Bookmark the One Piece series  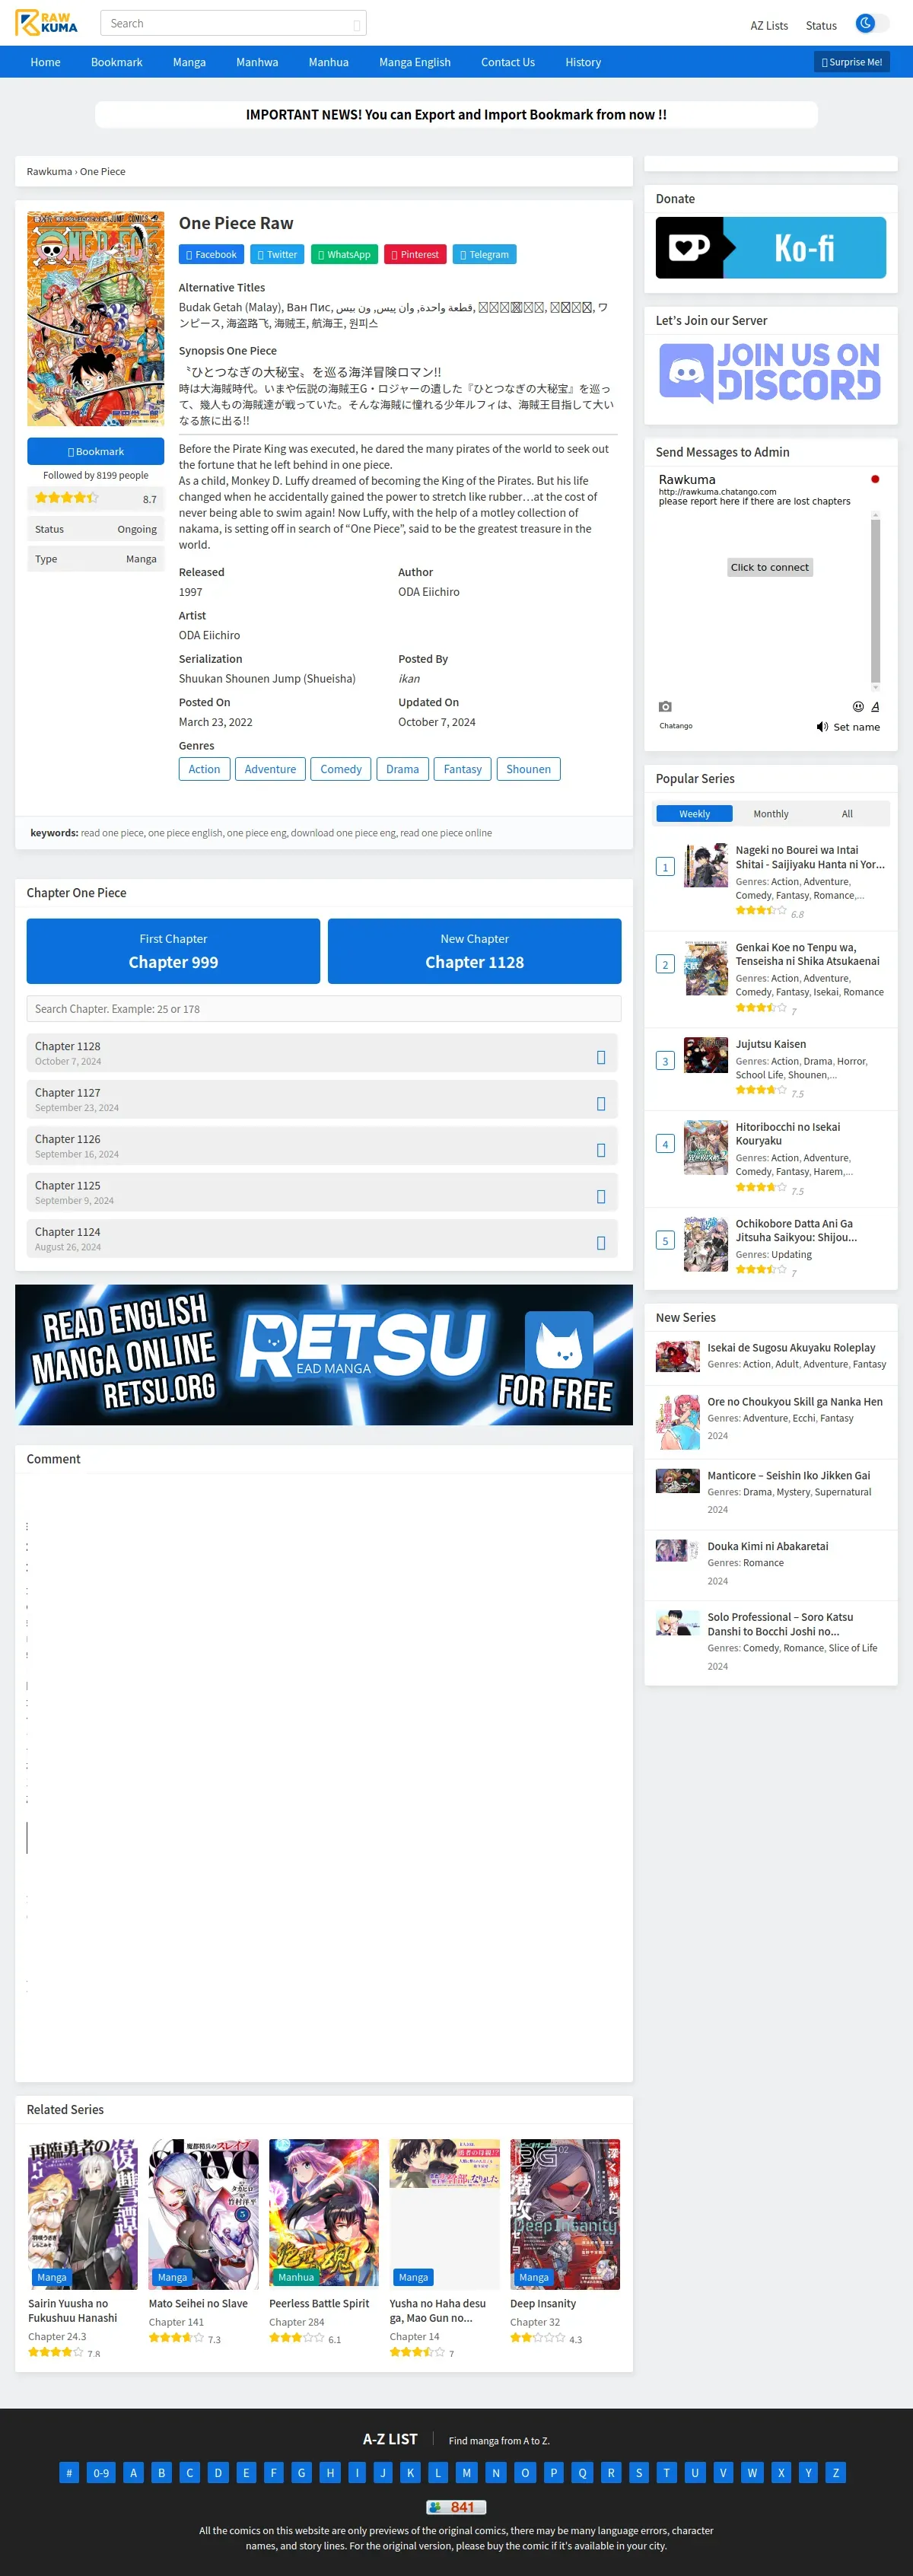[96, 451]
